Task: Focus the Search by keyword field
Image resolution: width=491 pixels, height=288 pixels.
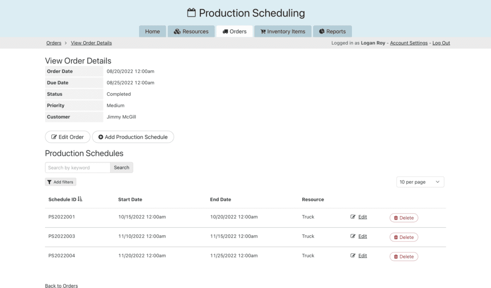Action: 78,167
